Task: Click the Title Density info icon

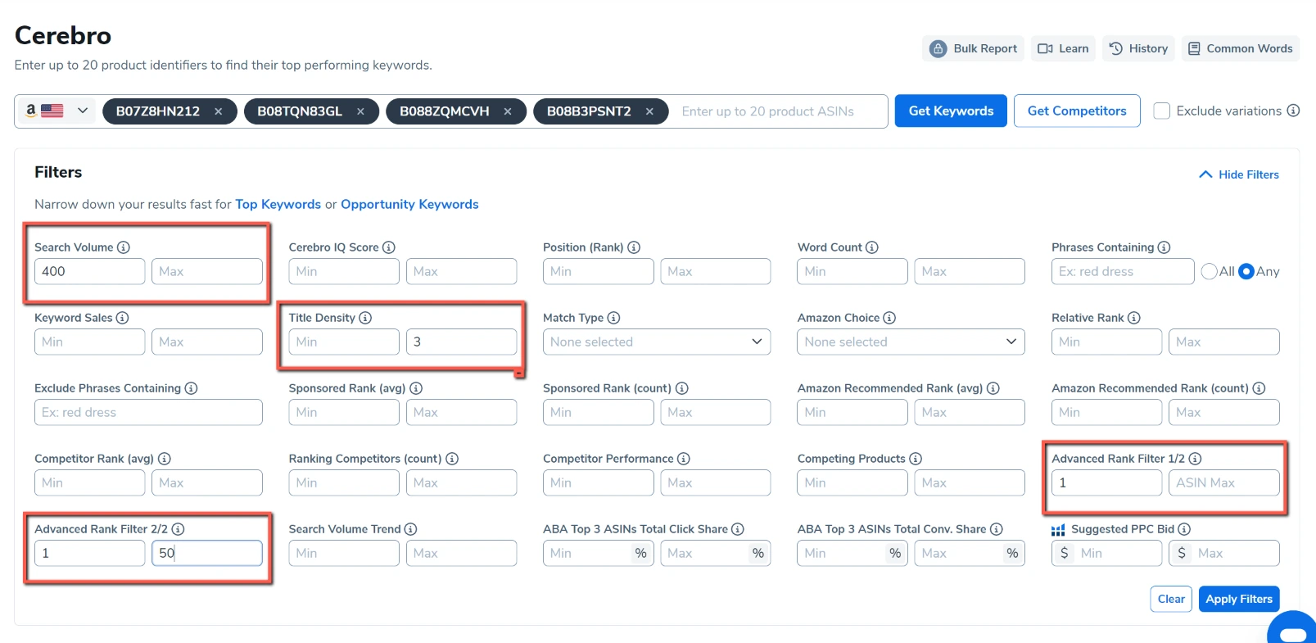Action: click(365, 318)
